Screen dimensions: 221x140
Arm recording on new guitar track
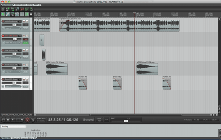point(3,50)
